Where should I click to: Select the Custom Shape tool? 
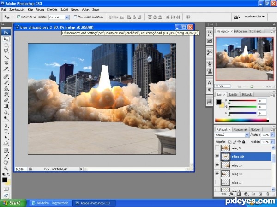point(6,143)
